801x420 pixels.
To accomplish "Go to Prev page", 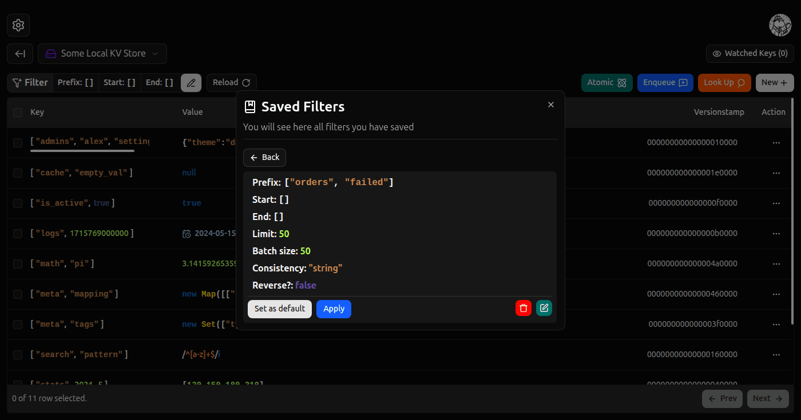I will (x=722, y=399).
